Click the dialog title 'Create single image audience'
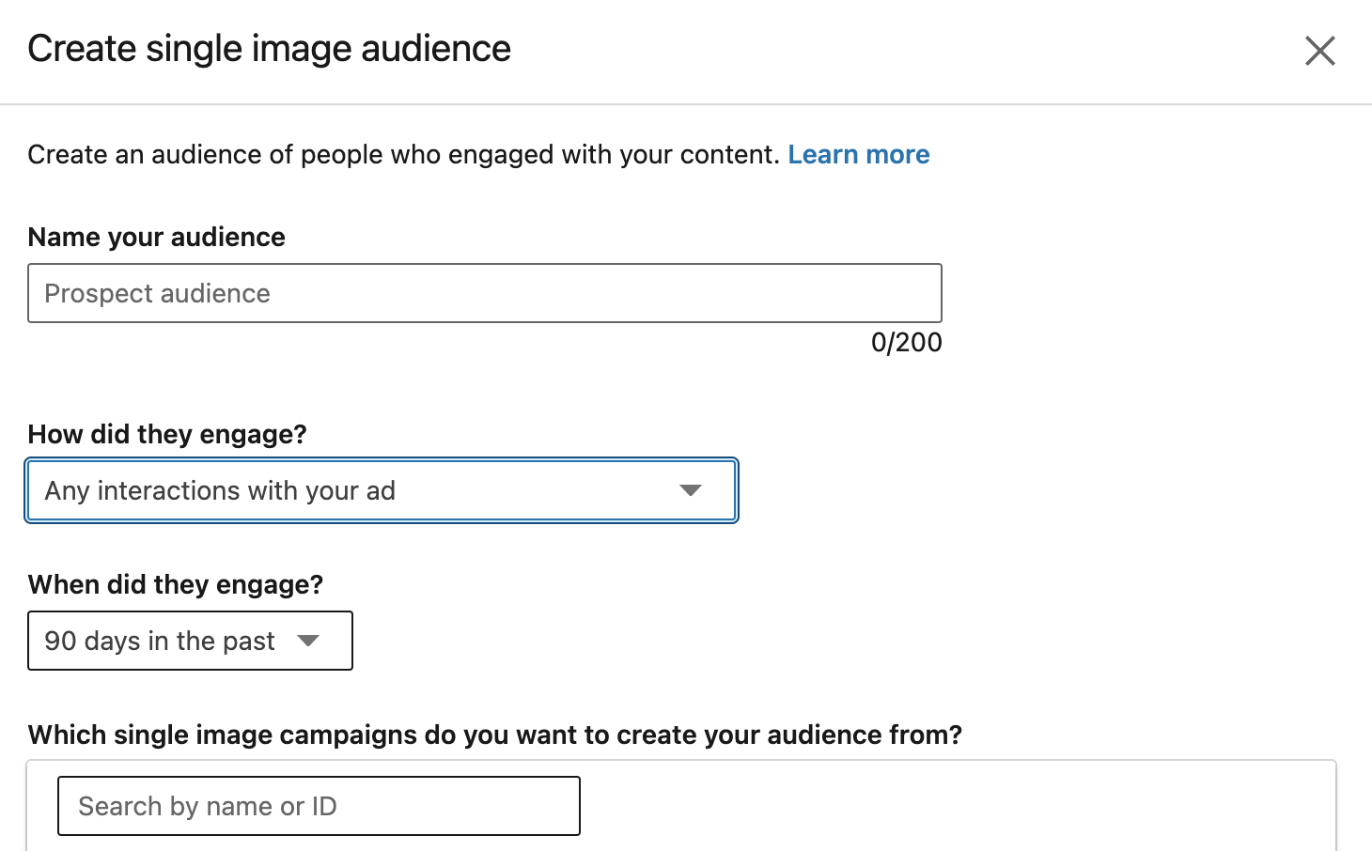Image resolution: width=1372 pixels, height=851 pixels. (x=269, y=47)
